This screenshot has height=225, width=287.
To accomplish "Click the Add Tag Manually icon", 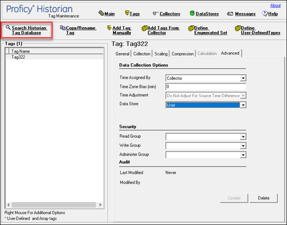I will pyautogui.click(x=109, y=28).
